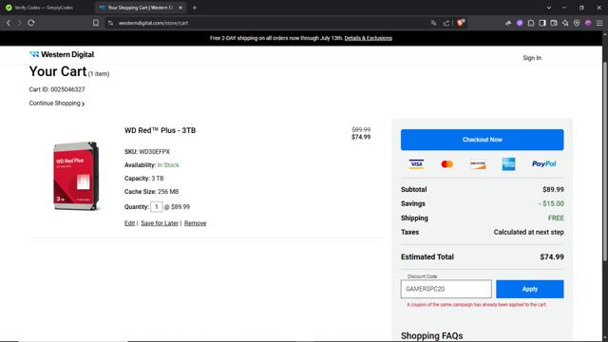Switch to the Verify Codes SimplyCodes tab
This screenshot has height=342, width=608.
44,8
